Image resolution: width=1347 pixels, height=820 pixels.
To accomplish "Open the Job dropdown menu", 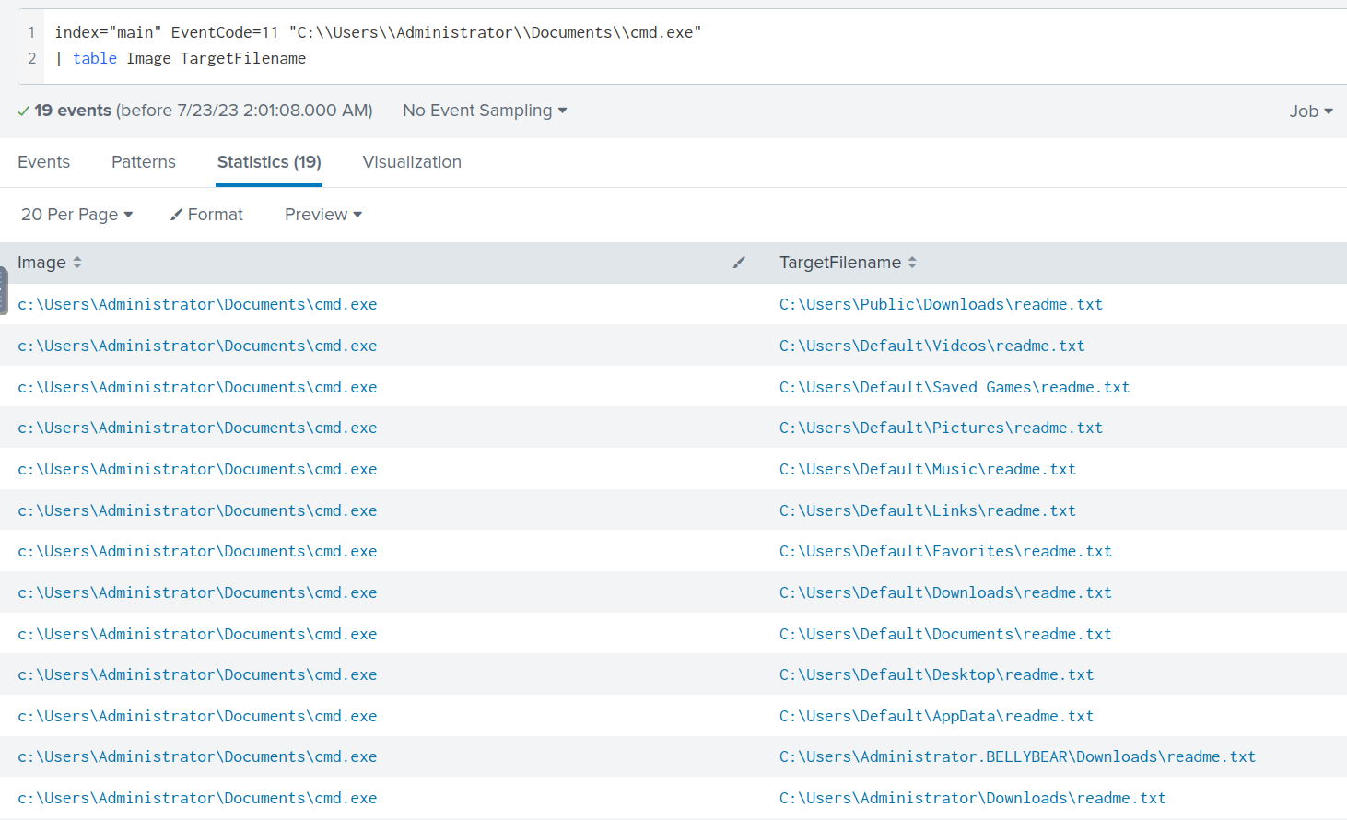I will 1310,111.
